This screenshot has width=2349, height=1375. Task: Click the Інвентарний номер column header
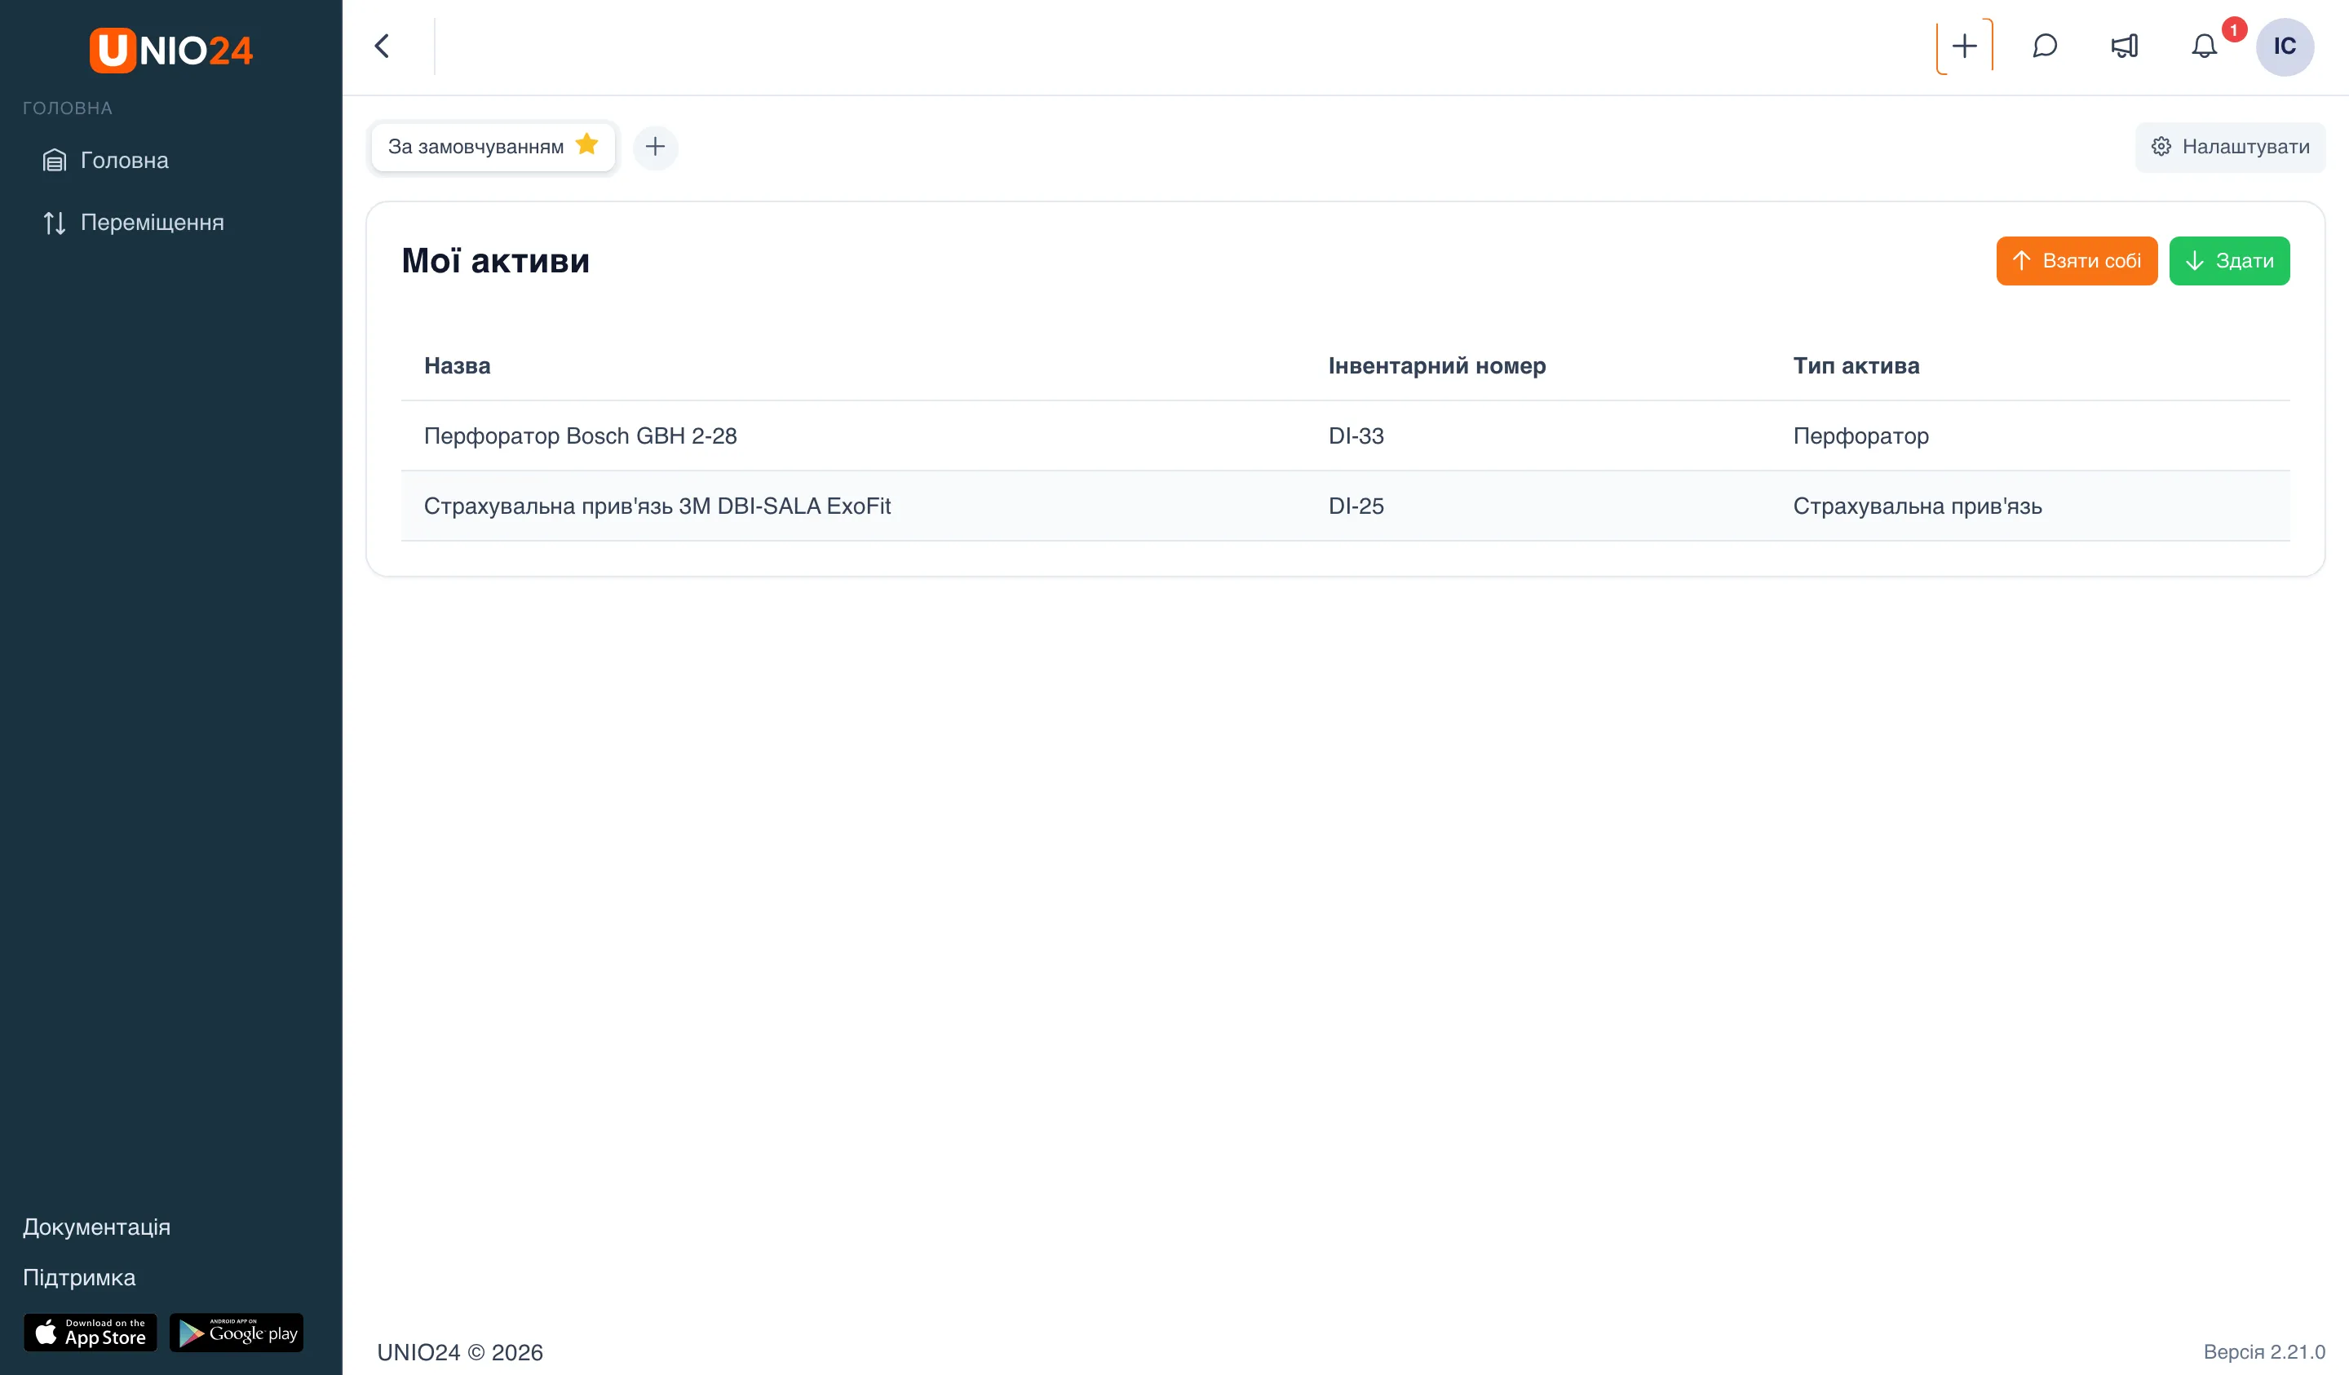point(1436,365)
